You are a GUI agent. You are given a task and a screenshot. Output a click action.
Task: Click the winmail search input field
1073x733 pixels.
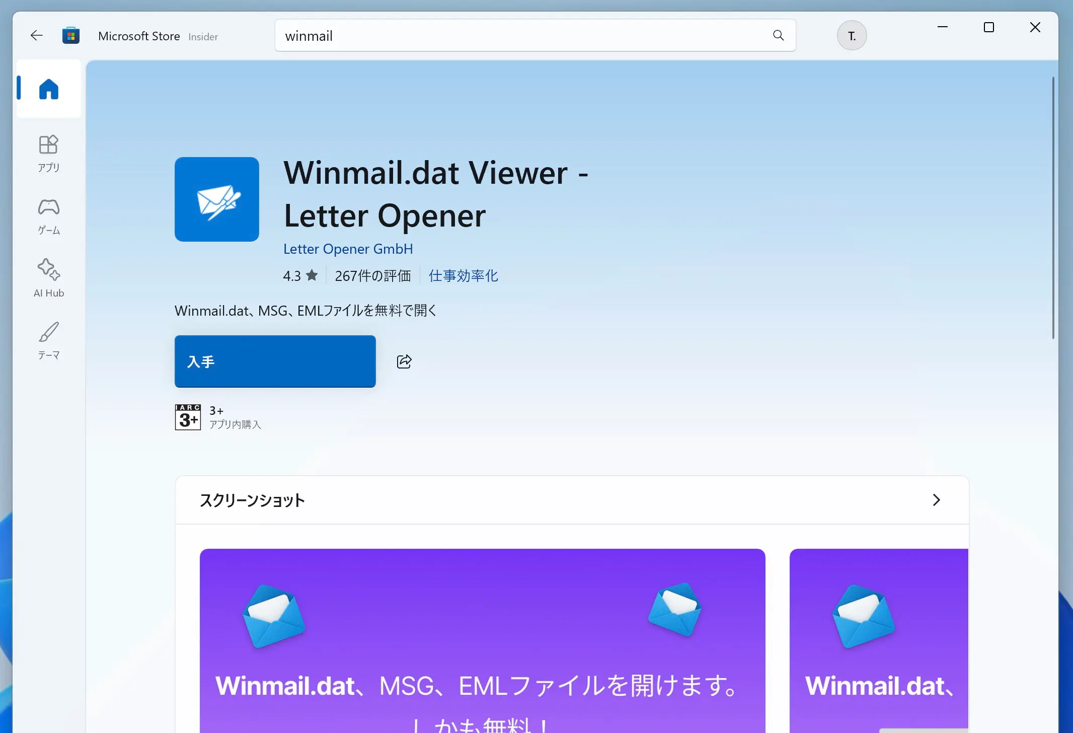coord(503,35)
